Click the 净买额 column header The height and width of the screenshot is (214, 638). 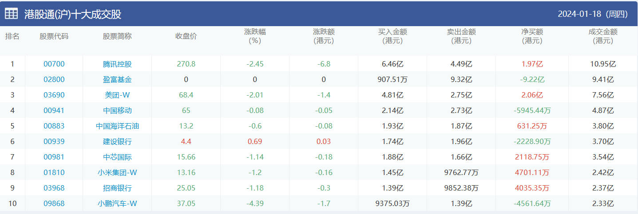[x=532, y=36]
